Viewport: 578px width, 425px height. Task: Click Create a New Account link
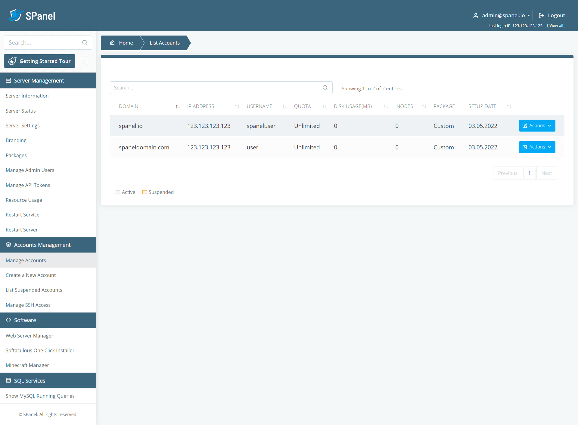30,275
